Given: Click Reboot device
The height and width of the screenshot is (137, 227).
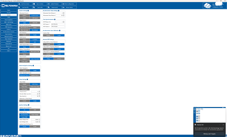Looking at the screenshot, I should tap(69, 7).
